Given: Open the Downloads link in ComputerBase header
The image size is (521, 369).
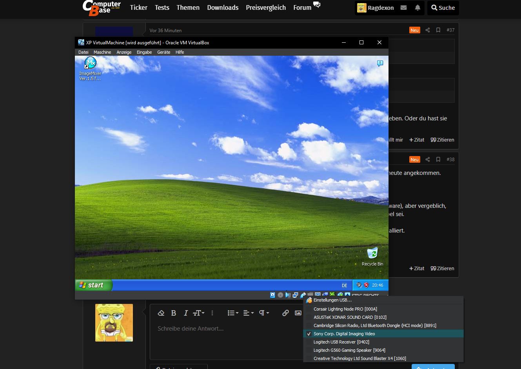Looking at the screenshot, I should tap(223, 7).
